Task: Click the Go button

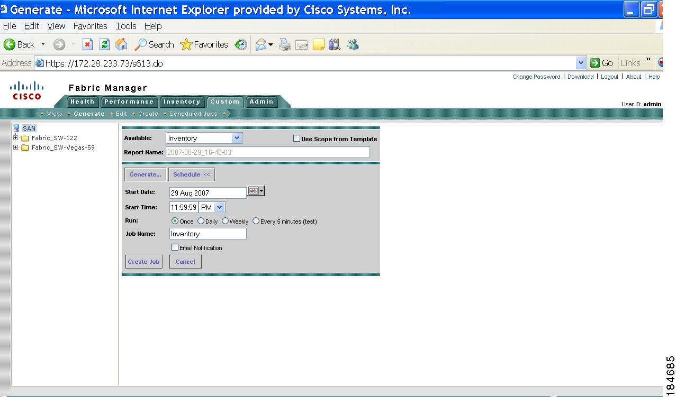Action: point(601,63)
